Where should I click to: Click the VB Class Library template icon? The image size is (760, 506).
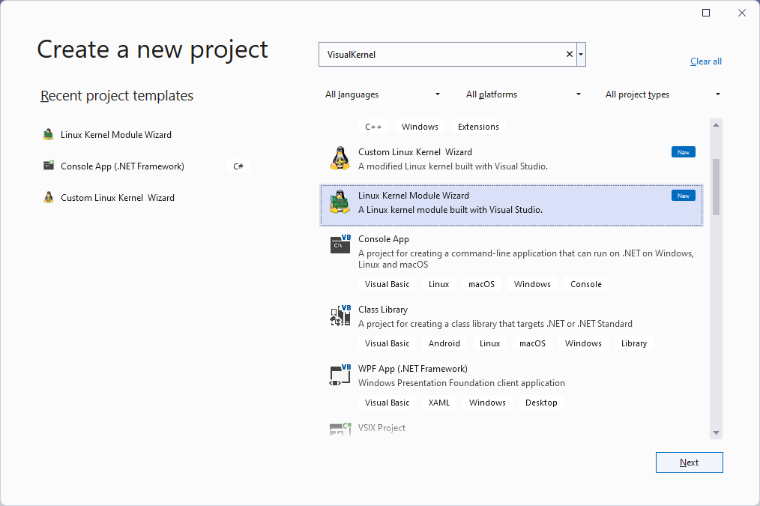coord(340,315)
